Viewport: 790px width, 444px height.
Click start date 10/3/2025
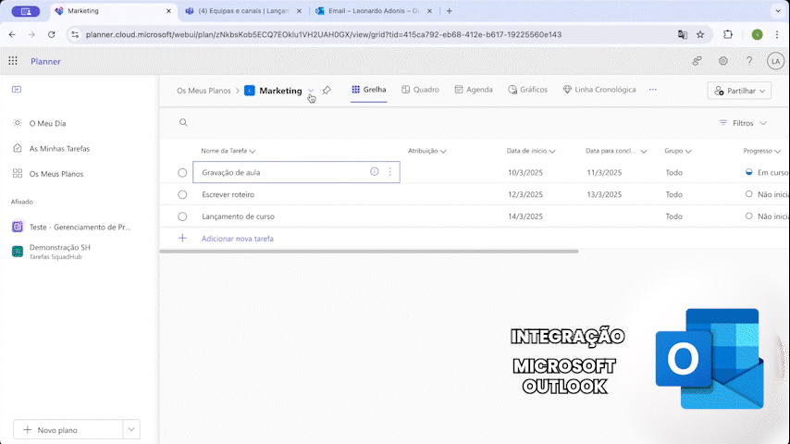[x=525, y=172]
